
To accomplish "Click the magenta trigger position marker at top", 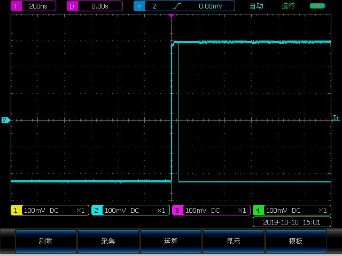I will 171,15.
